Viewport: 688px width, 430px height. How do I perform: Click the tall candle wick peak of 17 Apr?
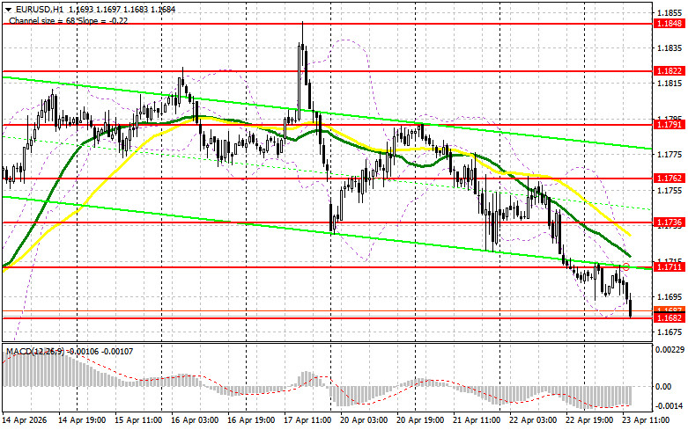302,24
